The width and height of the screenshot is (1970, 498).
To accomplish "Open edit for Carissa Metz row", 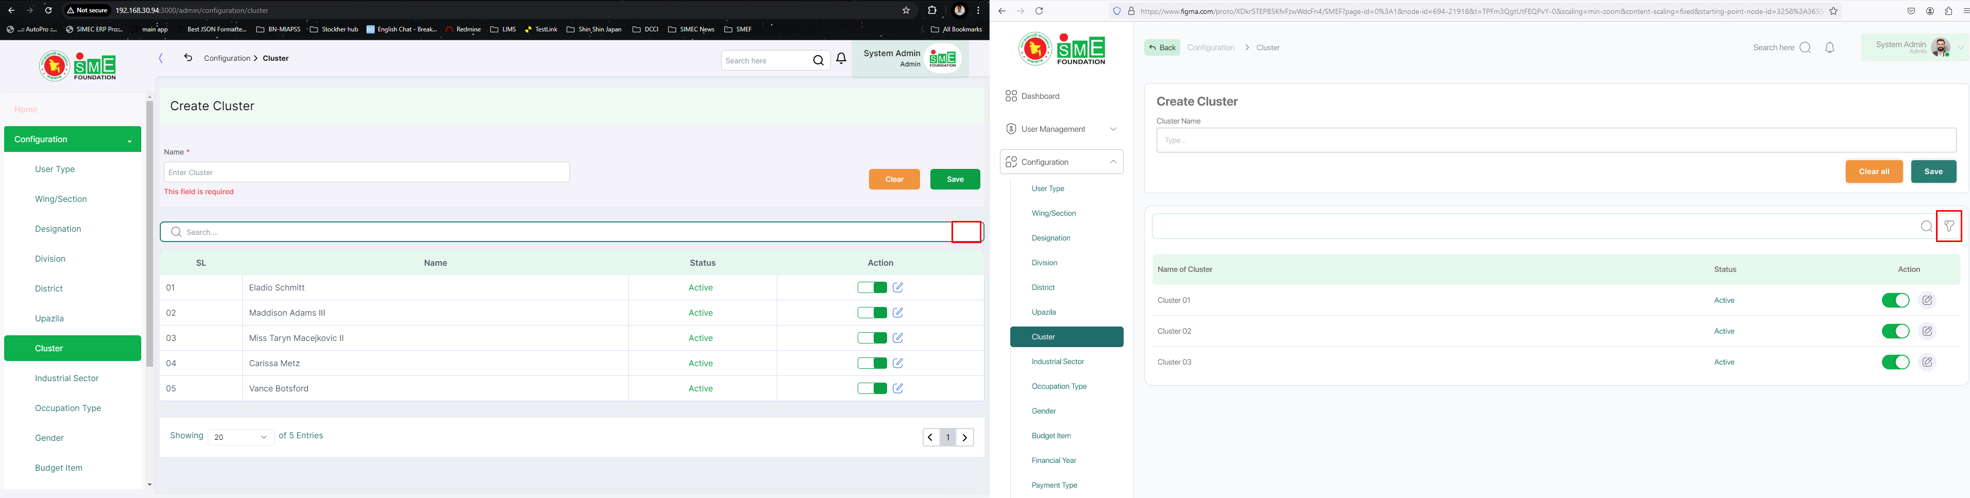I will click(x=898, y=363).
